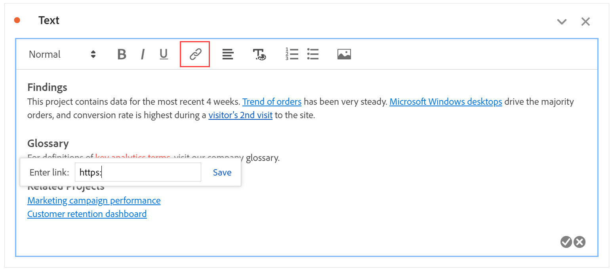This screenshot has width=610, height=270.
Task: Toggle bold formatting
Action: point(122,54)
